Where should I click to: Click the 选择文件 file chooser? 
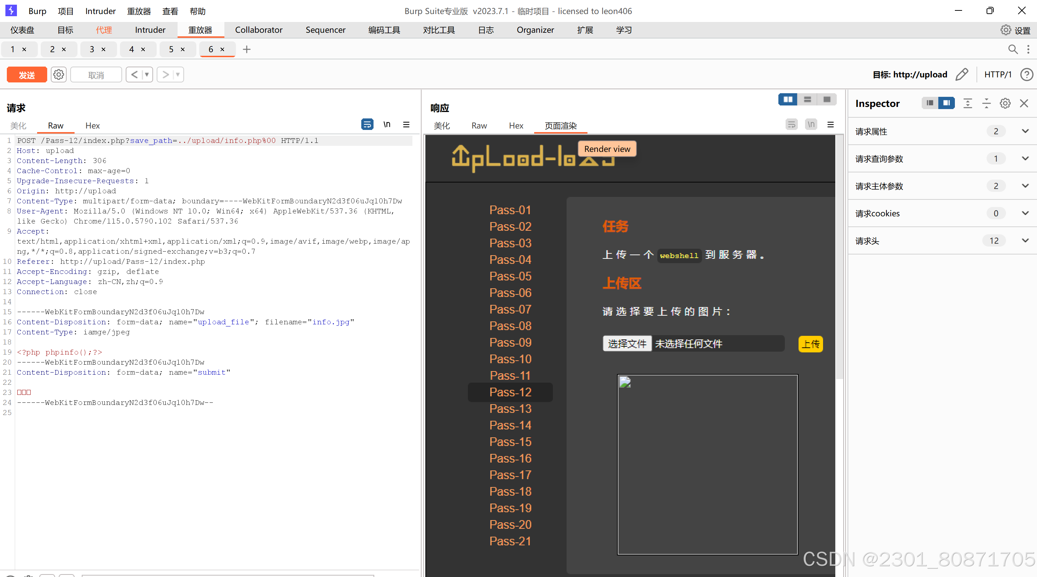tap(627, 344)
